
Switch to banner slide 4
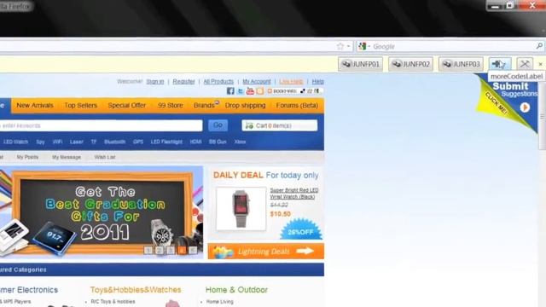point(182,250)
